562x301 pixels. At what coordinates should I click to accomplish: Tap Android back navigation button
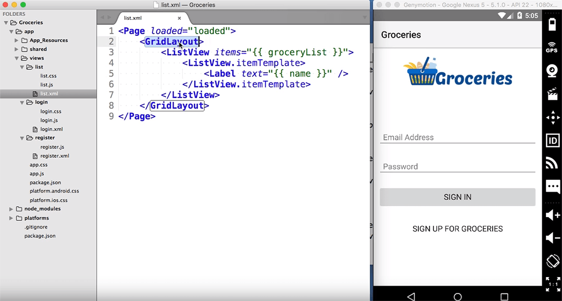coord(411,296)
